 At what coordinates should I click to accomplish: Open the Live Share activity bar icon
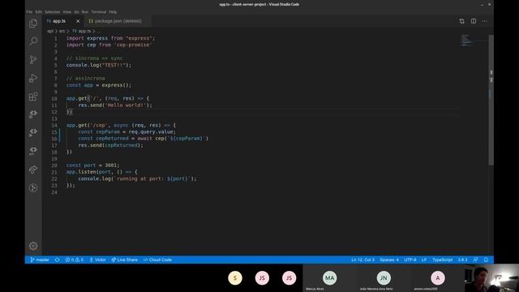(33, 170)
